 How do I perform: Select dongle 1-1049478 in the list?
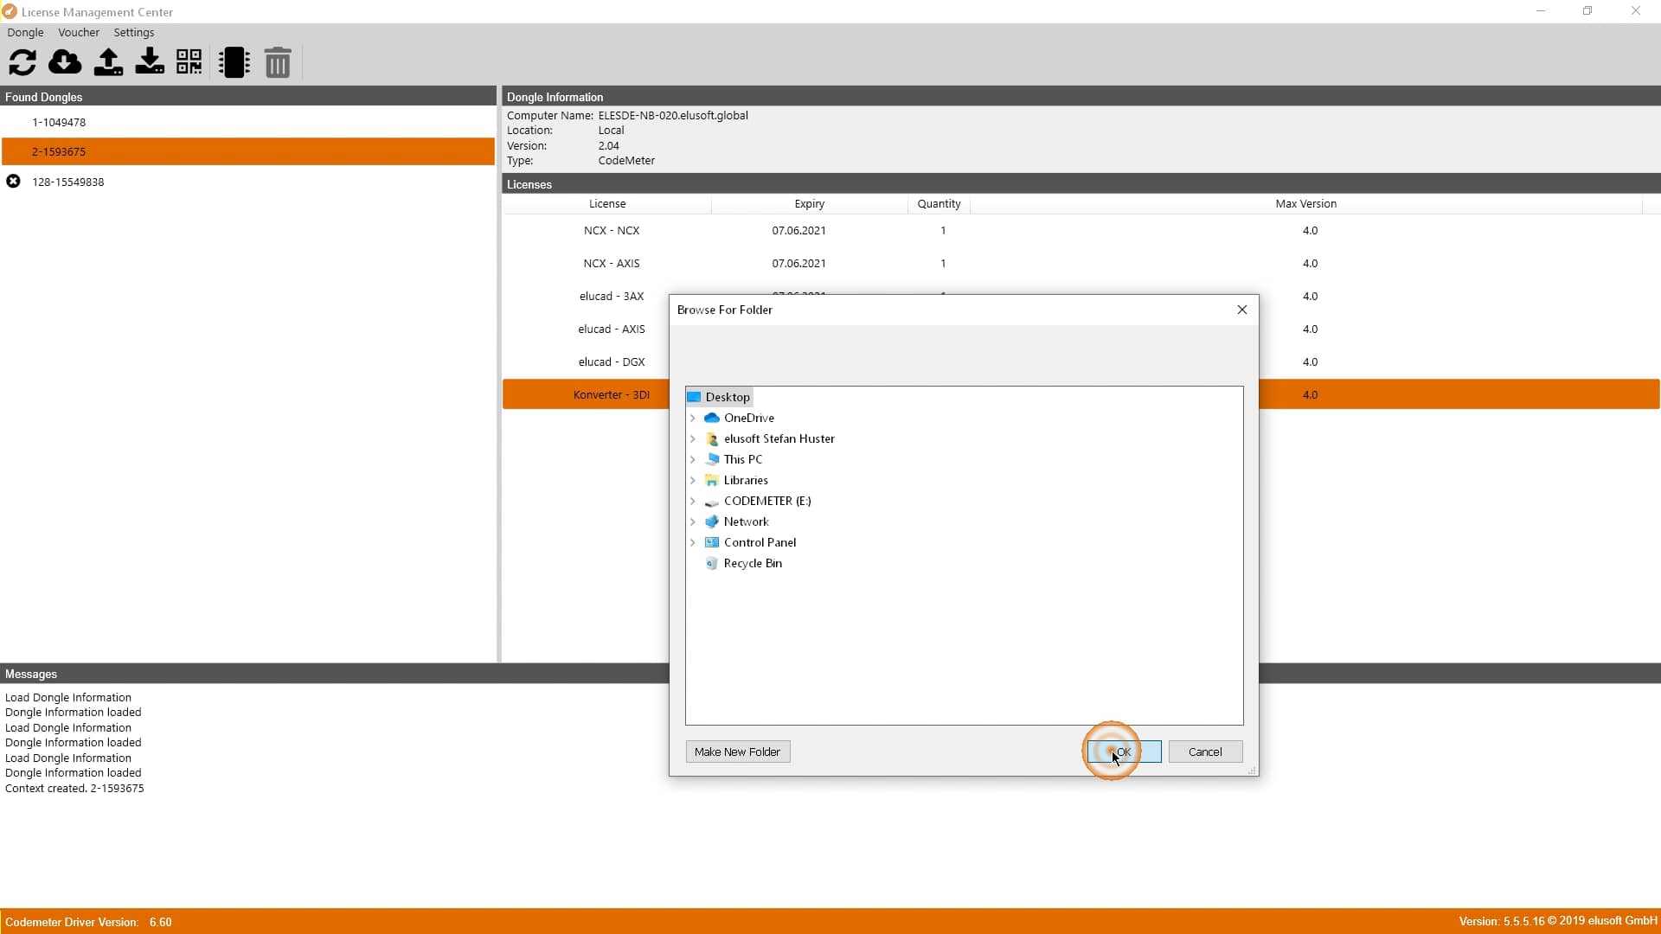(59, 122)
